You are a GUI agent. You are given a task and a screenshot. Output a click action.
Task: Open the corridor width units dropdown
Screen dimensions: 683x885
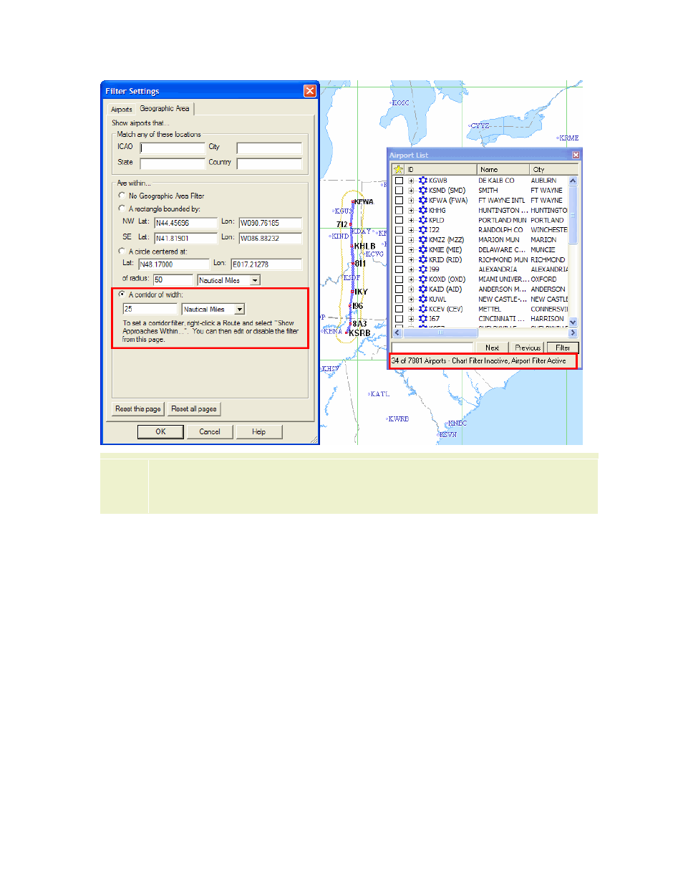[x=240, y=310]
